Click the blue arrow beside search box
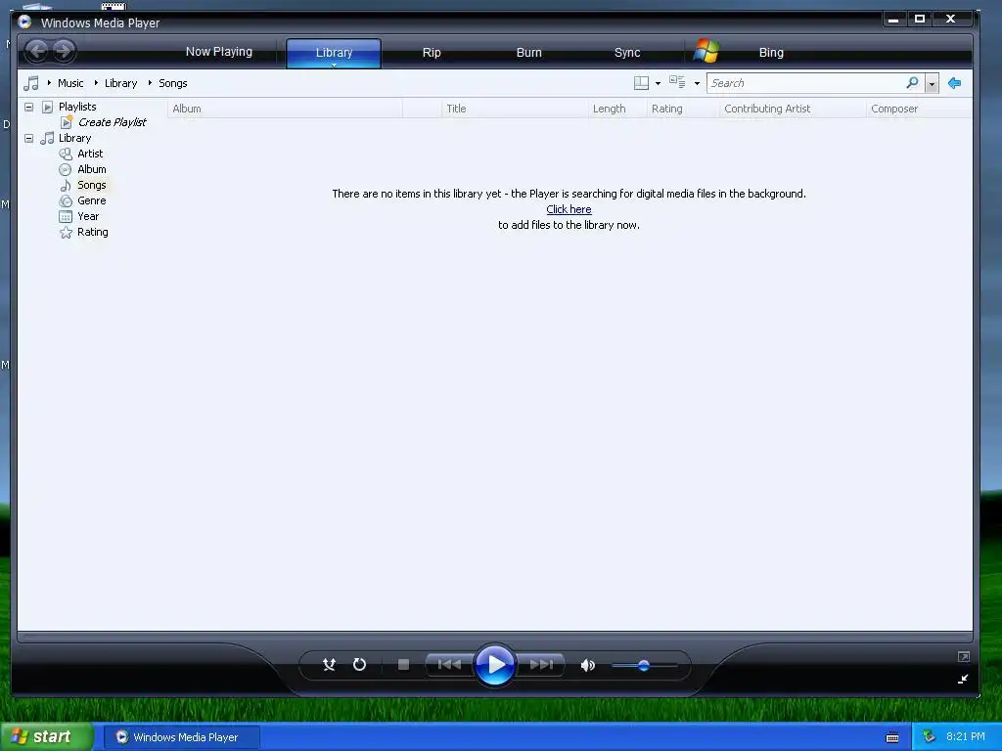This screenshot has width=1002, height=751. 955,83
